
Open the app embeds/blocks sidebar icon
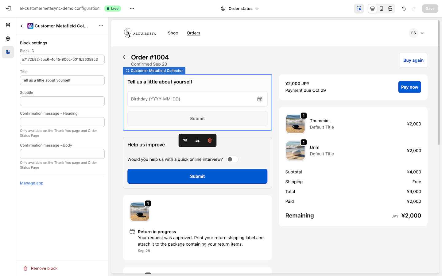(x=8, y=52)
